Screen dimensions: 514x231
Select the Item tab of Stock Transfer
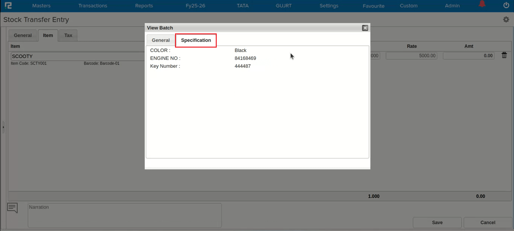click(48, 35)
